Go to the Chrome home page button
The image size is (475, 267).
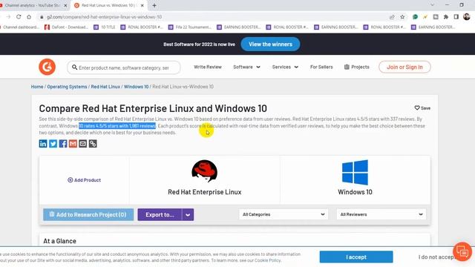point(29,17)
